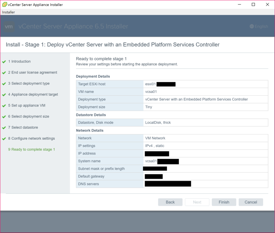275x233 pixels.
Task: Click the checkmark beside Set up appliance VM
Action: click(4, 106)
